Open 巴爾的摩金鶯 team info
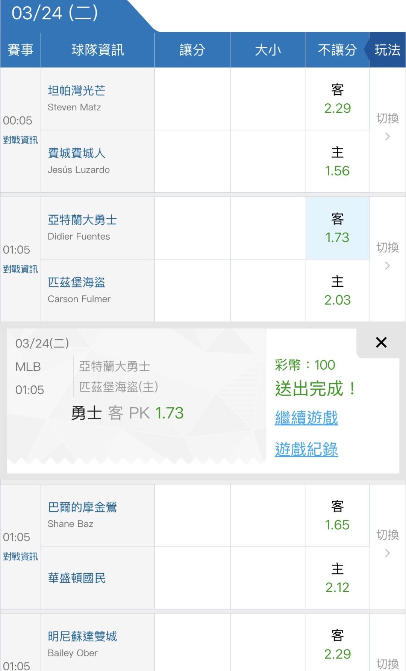 [x=82, y=507]
